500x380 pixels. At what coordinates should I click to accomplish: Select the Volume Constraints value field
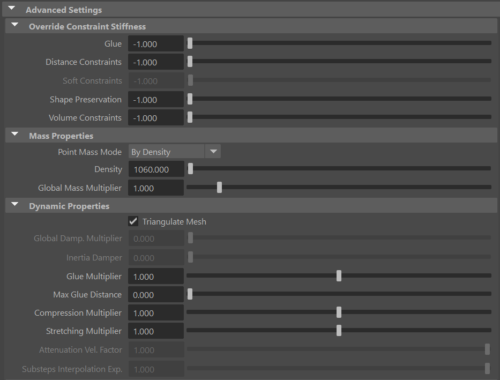155,117
